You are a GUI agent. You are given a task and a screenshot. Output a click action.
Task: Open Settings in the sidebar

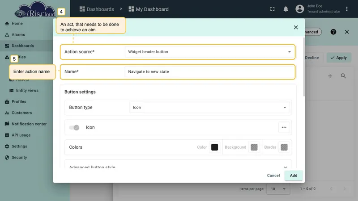click(19, 147)
